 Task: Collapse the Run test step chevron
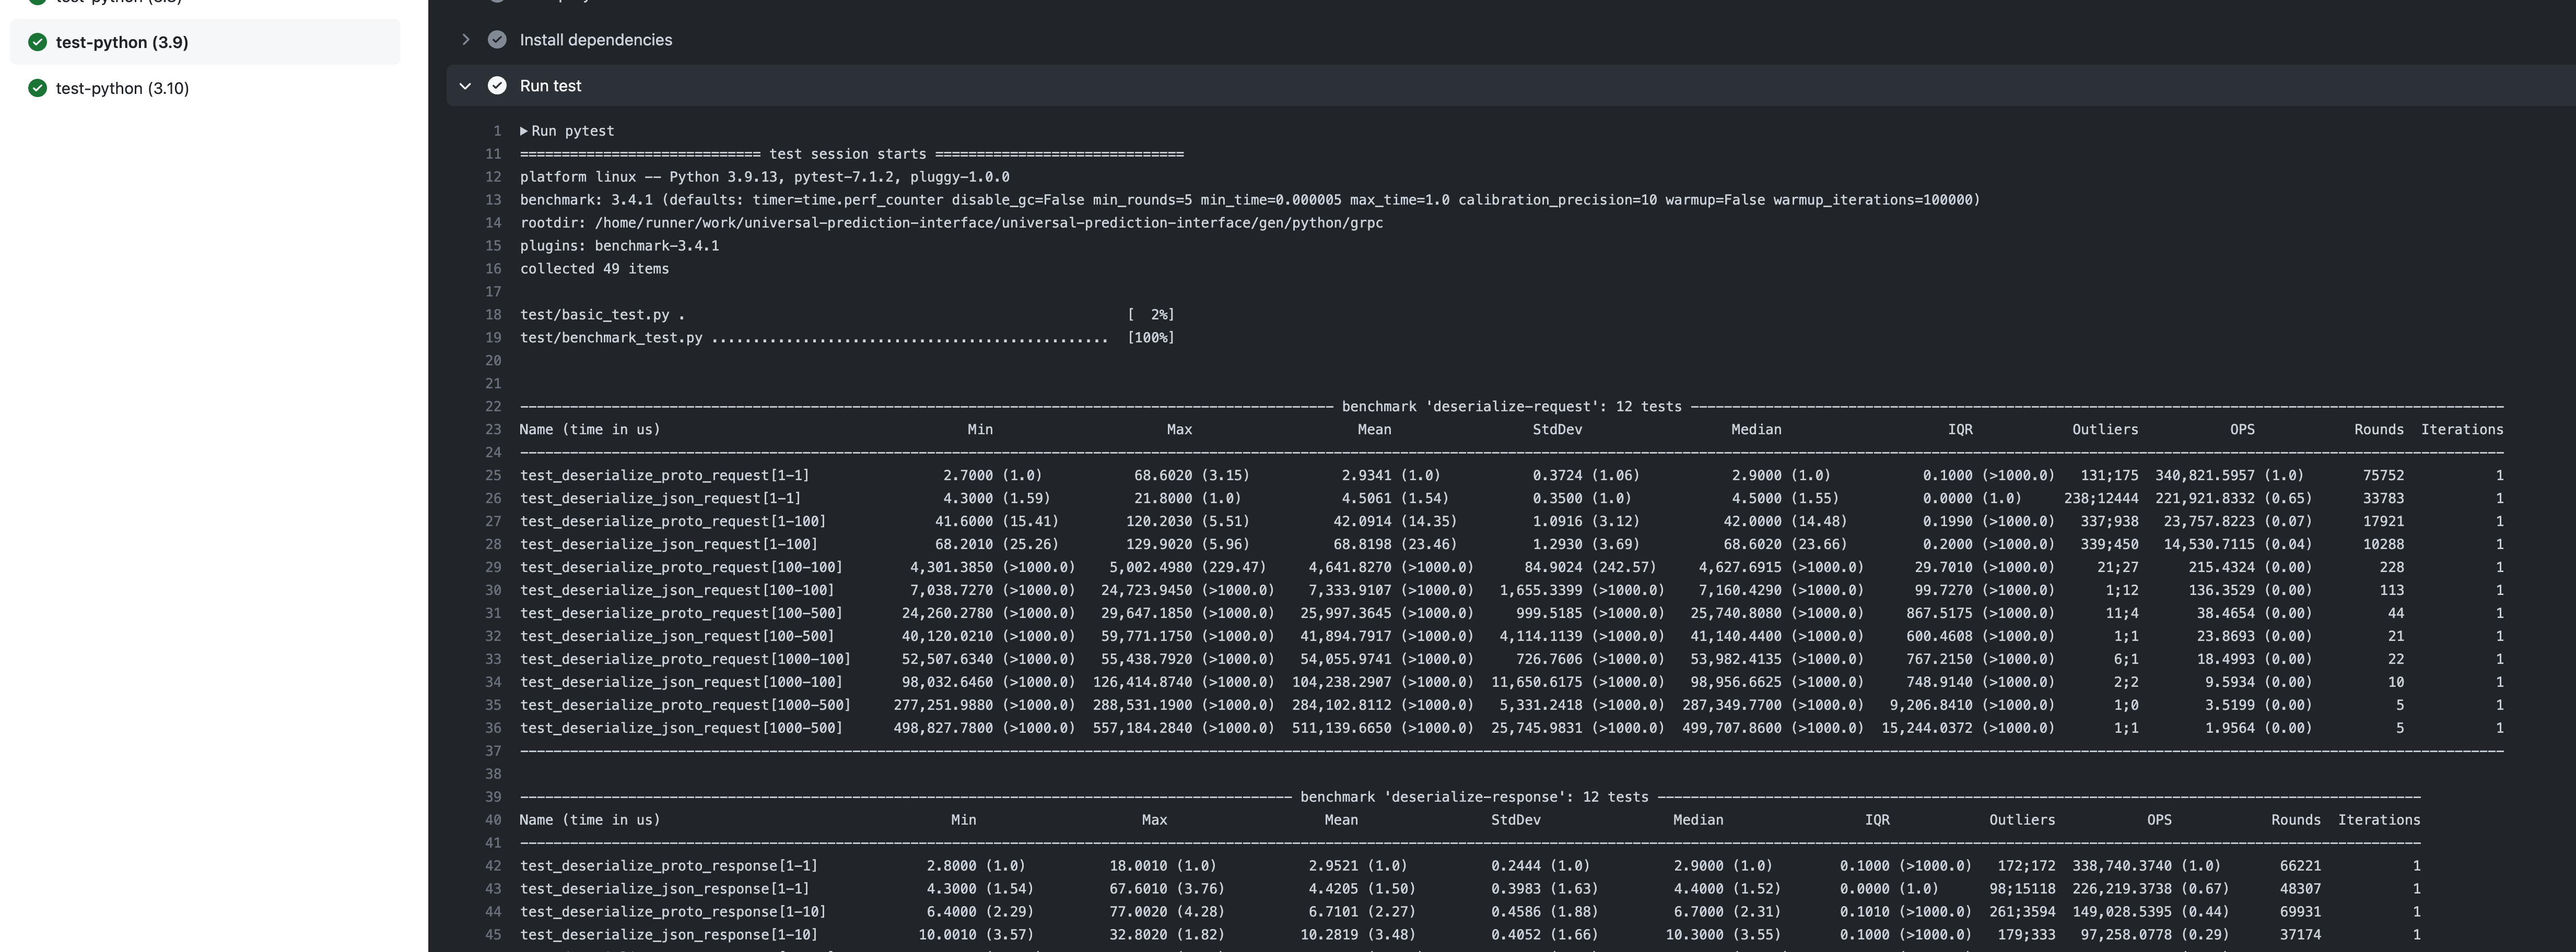tap(465, 86)
